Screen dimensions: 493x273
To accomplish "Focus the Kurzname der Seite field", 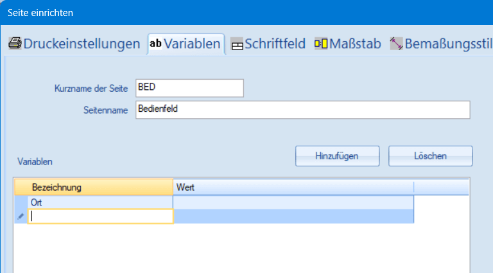I will (x=189, y=87).
